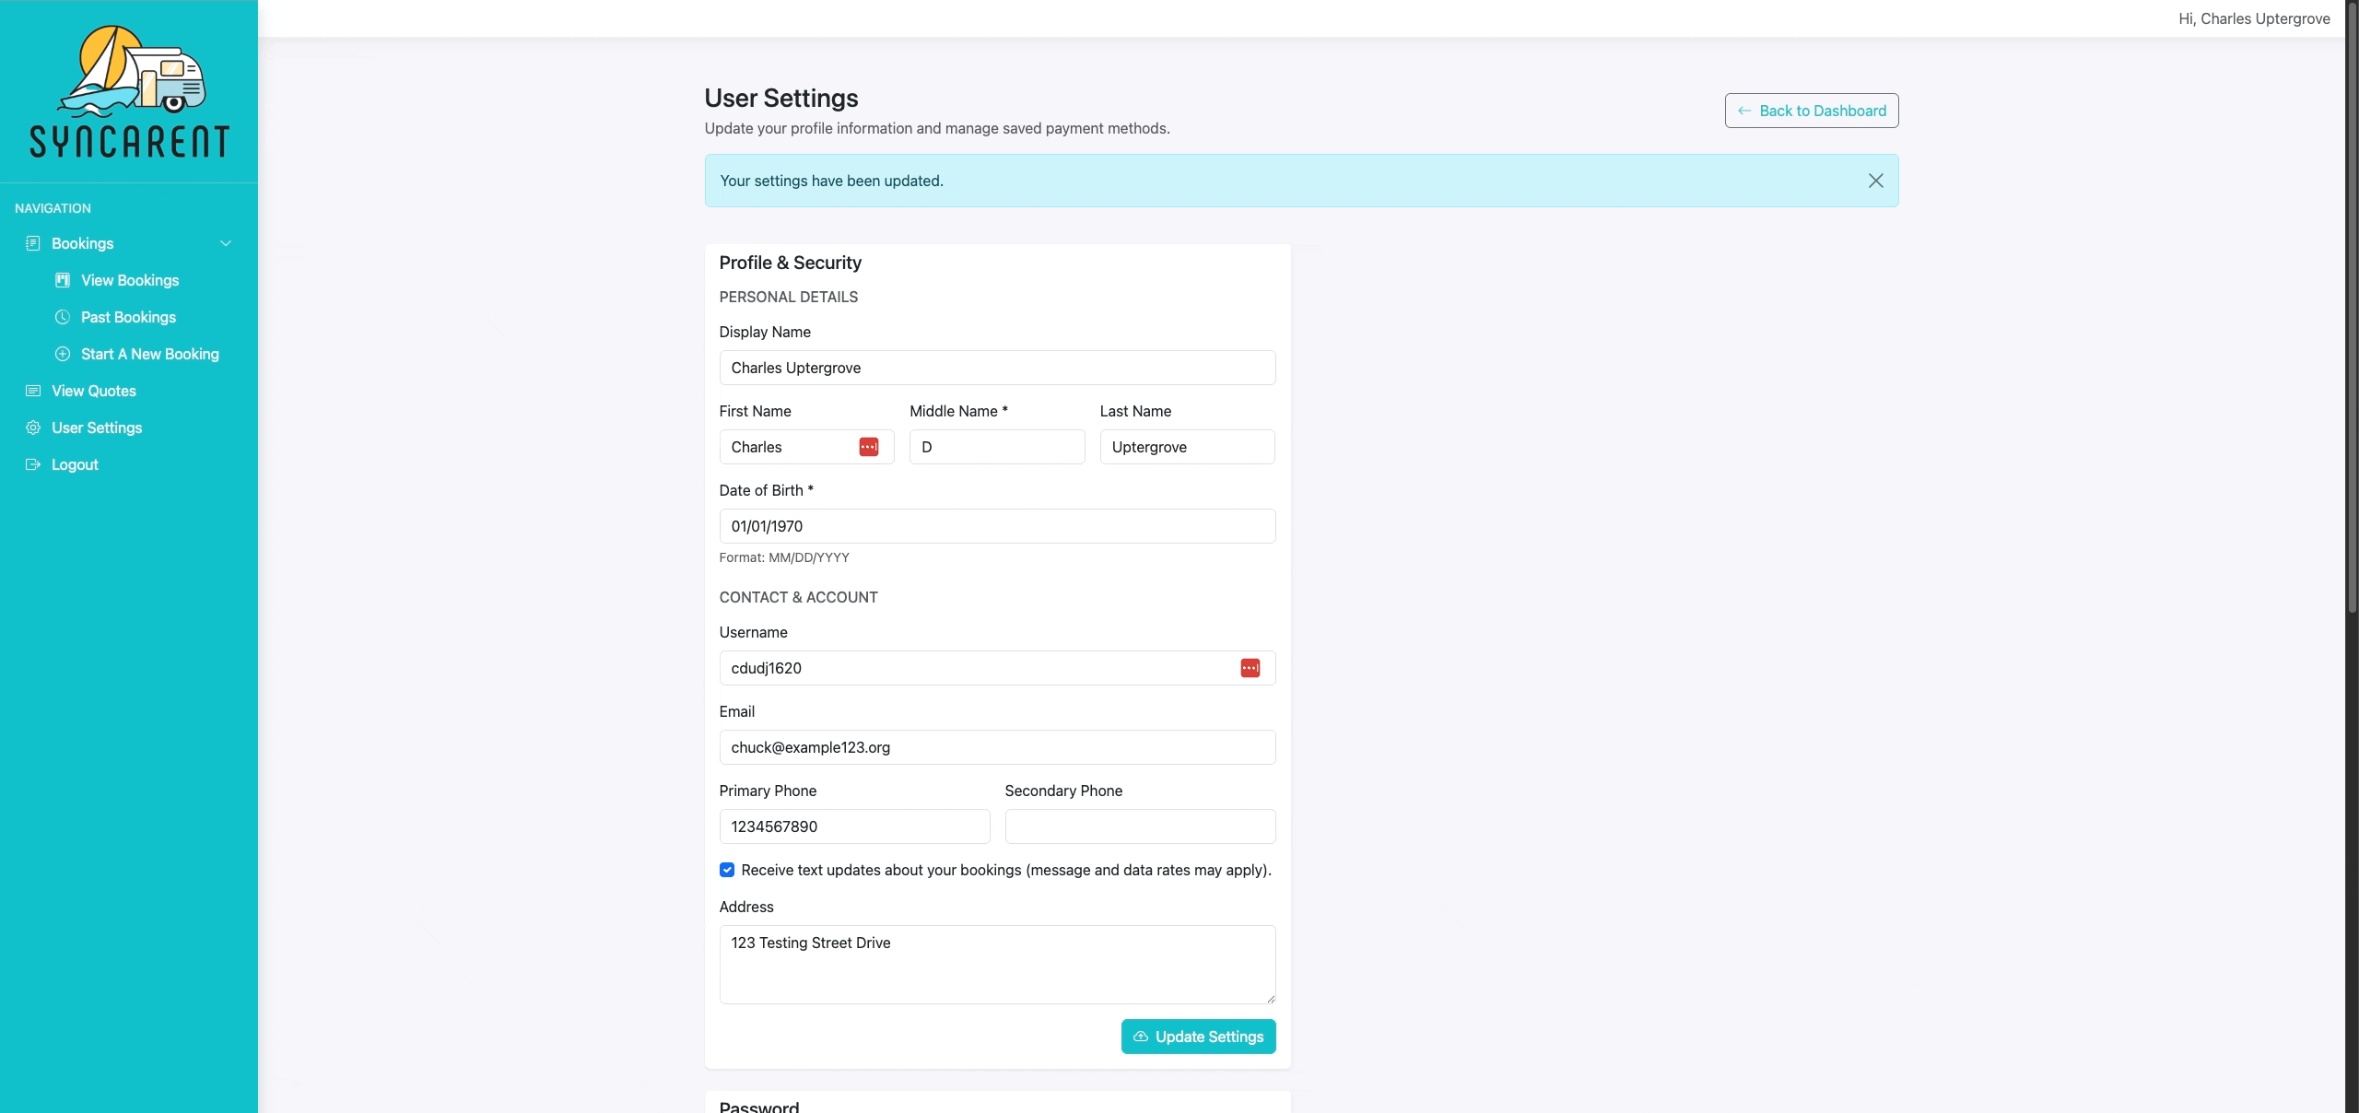The height and width of the screenshot is (1113, 2359).
Task: Click the Username field
Action: pos(997,668)
